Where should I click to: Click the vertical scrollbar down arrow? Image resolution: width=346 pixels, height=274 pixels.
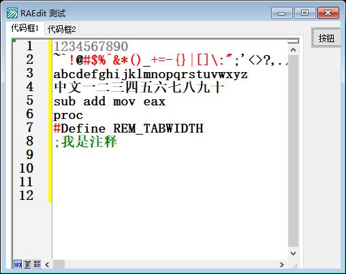293,254
